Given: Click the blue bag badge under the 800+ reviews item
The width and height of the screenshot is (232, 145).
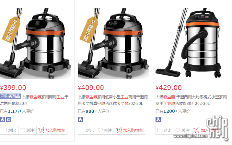Looking at the screenshot, I should 80,119.
